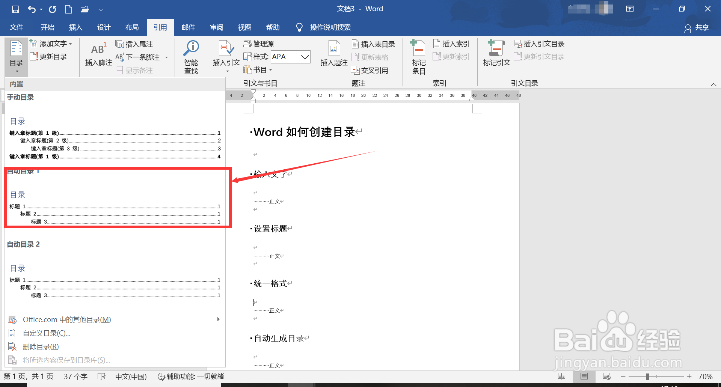Switch to the 帮助 tab
This screenshot has width=721, height=387.
(273, 27)
